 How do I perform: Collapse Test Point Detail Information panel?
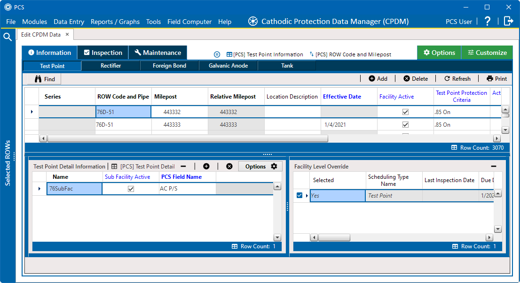pos(183,166)
